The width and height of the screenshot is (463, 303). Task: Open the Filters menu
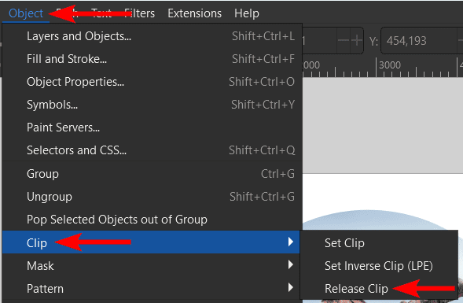coord(139,13)
